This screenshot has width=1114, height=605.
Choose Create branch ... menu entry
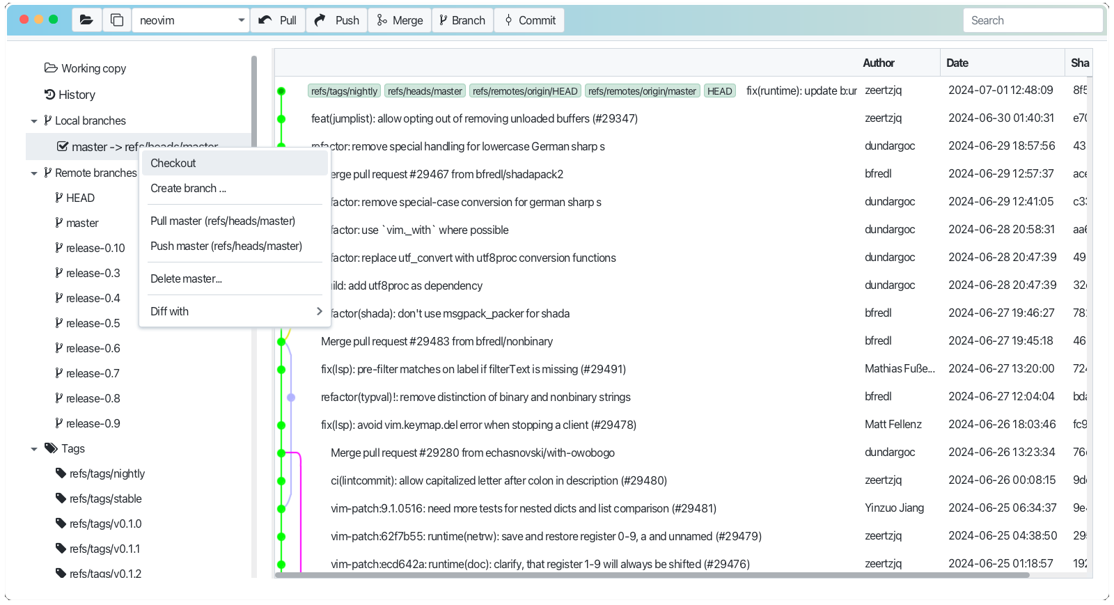(235, 188)
